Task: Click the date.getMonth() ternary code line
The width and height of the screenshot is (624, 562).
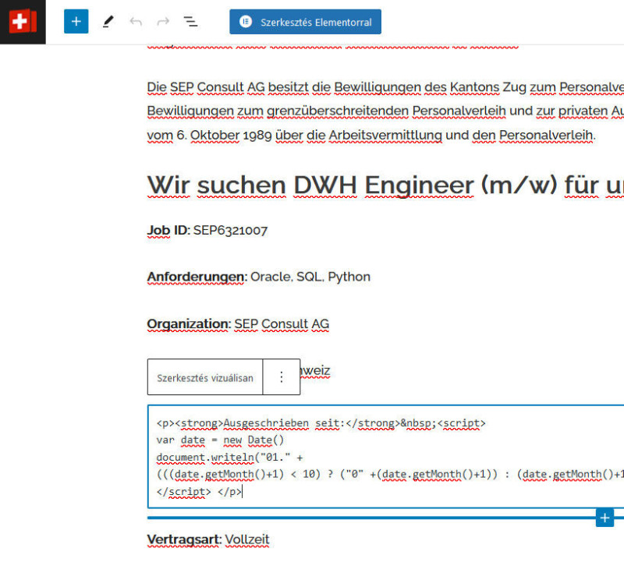Action: click(390, 475)
